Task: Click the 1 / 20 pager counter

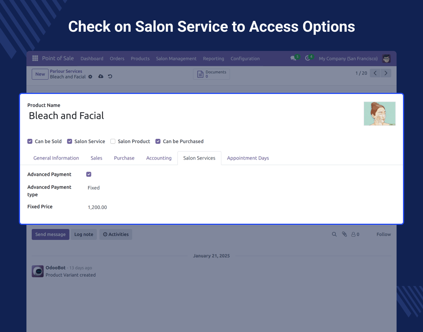Action: click(x=361, y=73)
